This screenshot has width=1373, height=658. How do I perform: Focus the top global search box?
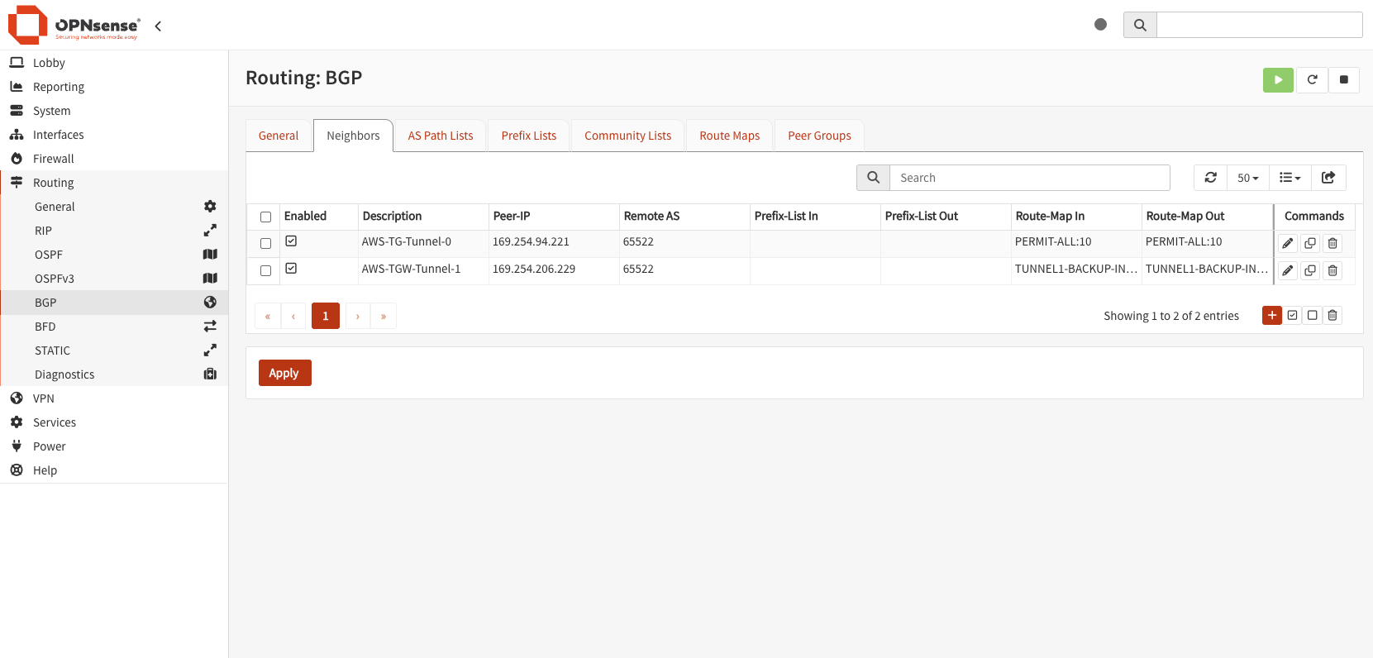click(x=1260, y=25)
